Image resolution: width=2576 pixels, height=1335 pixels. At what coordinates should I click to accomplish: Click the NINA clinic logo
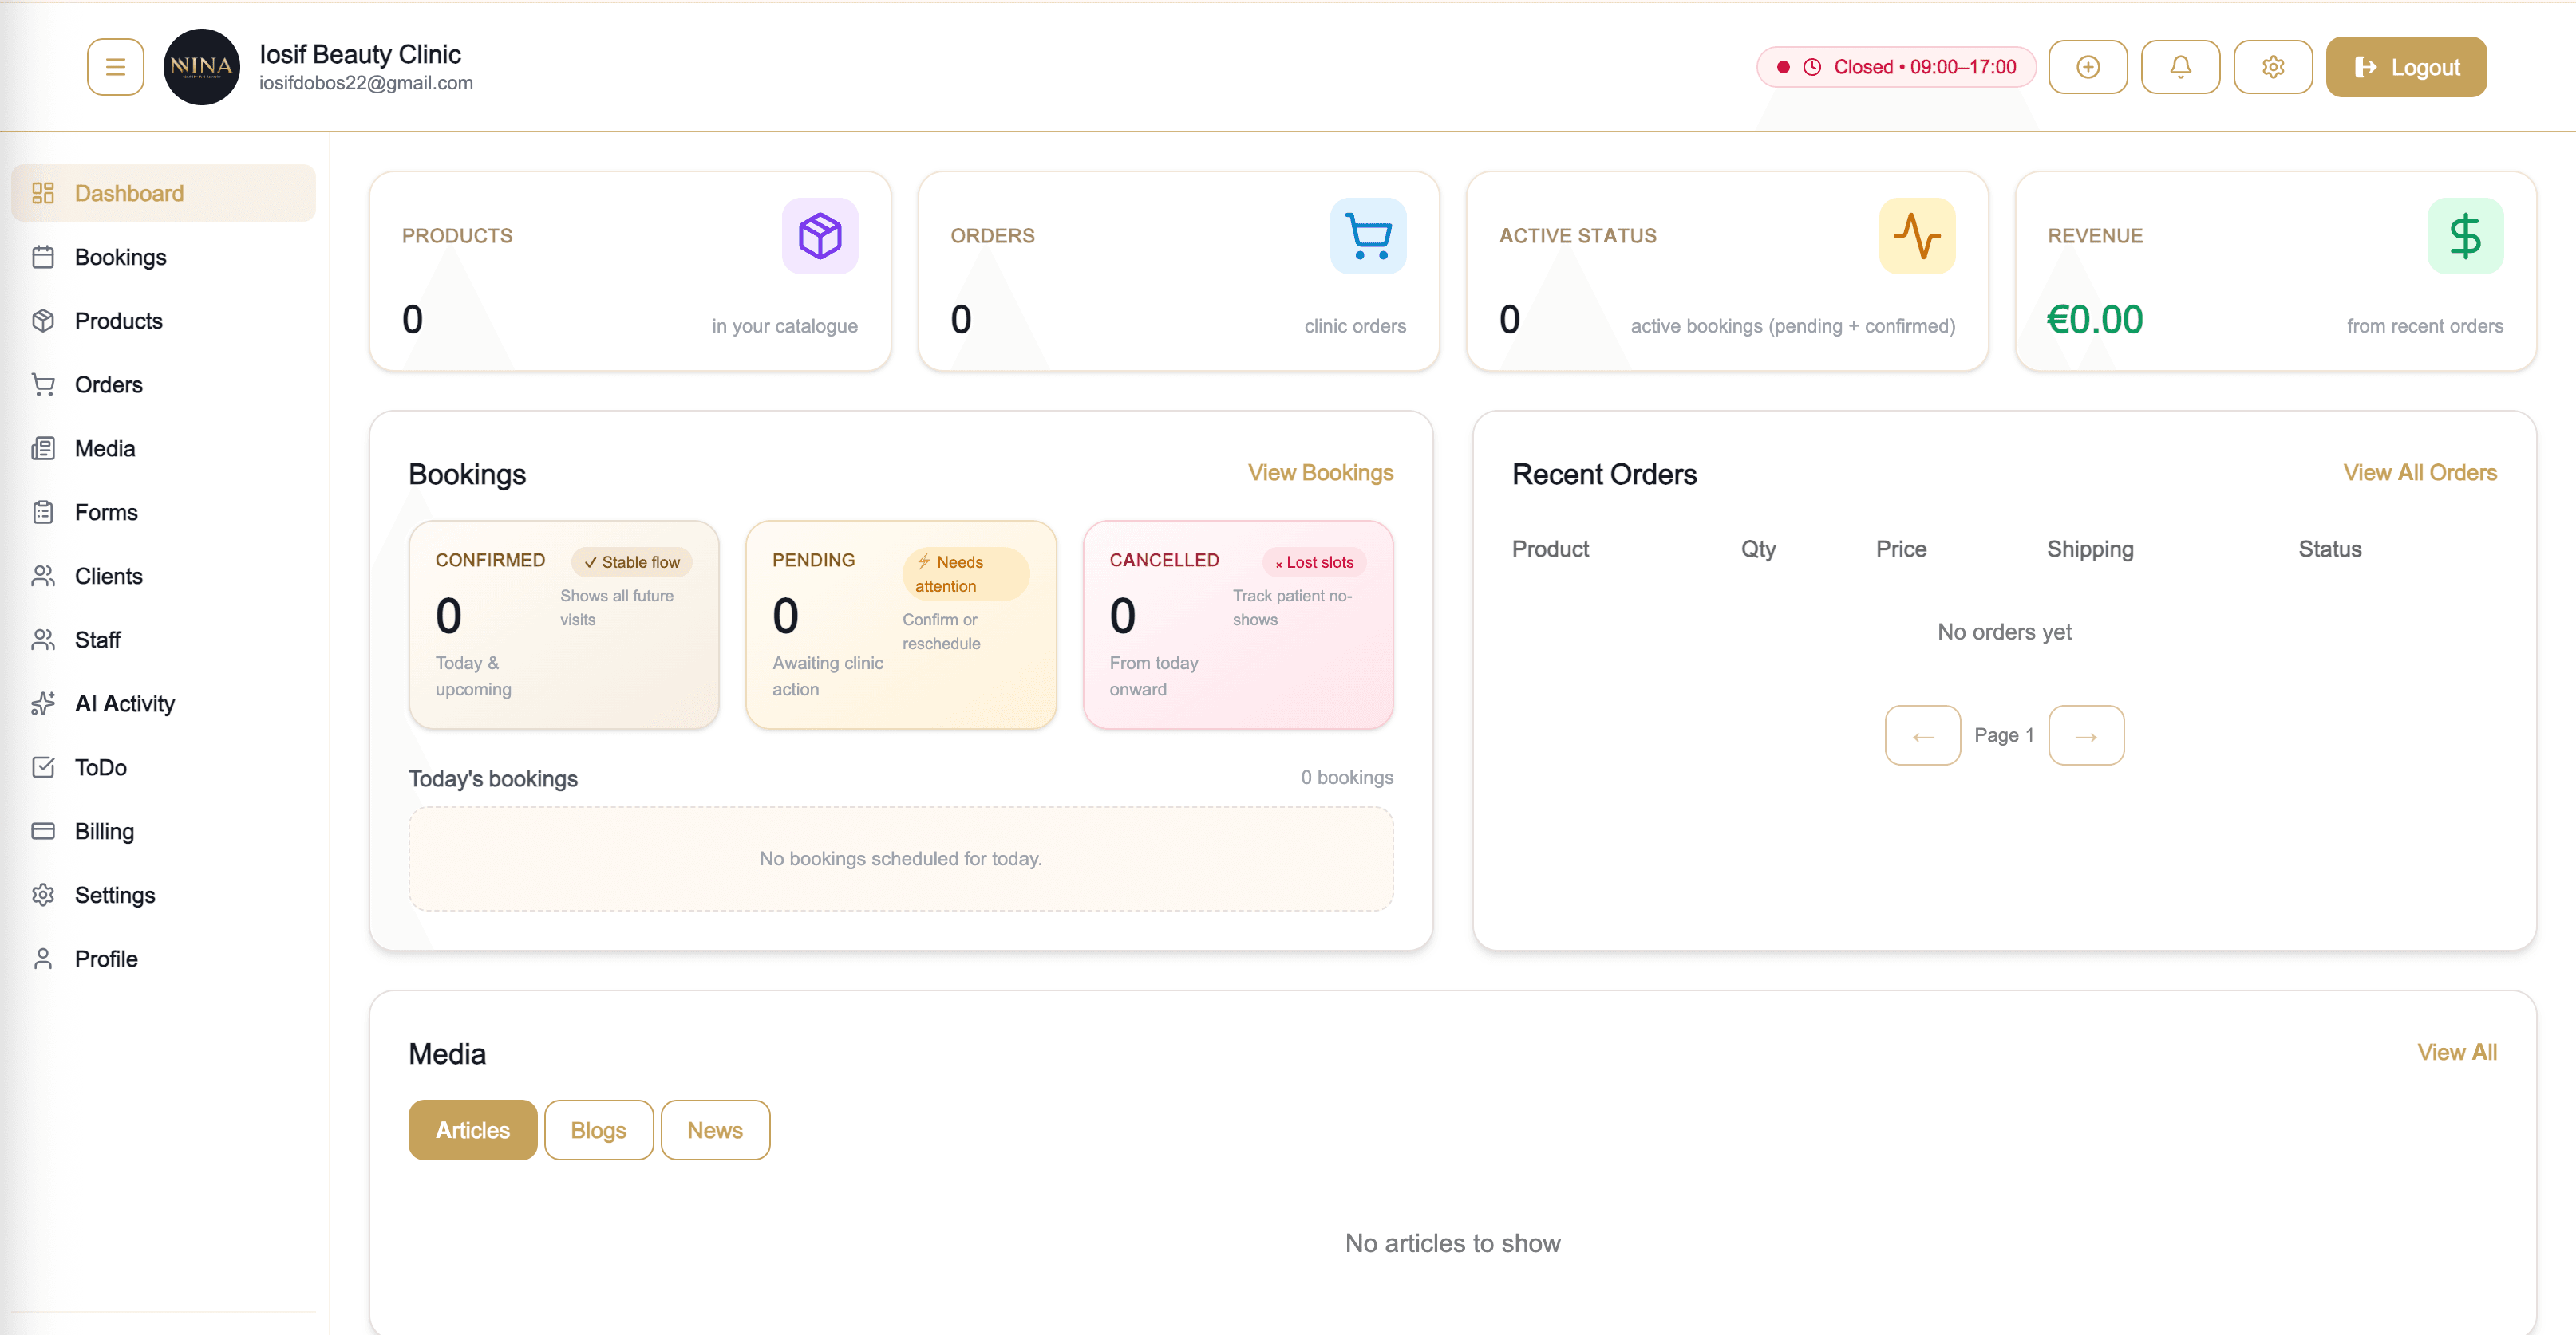[x=201, y=66]
